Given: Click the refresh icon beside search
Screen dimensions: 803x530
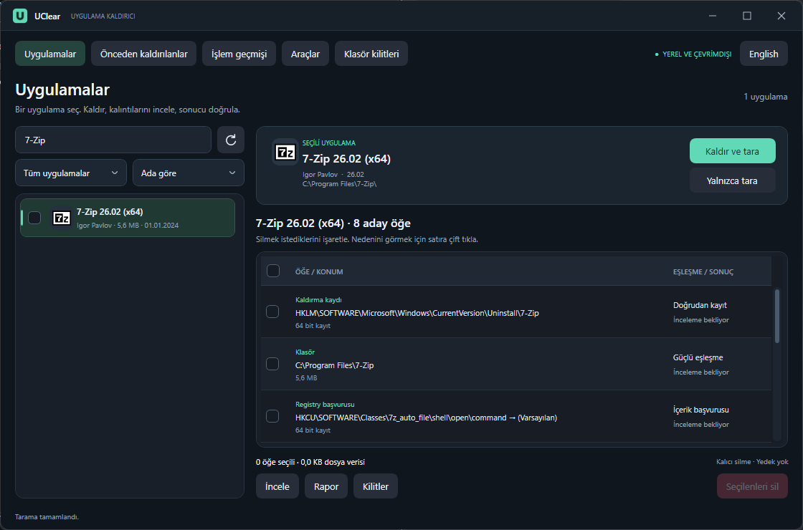Looking at the screenshot, I should 230,140.
